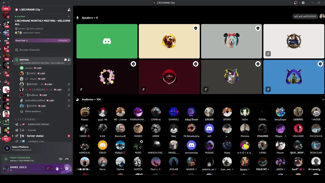Select STALINEE in the audience grid
325x183 pixels.
(263, 131)
